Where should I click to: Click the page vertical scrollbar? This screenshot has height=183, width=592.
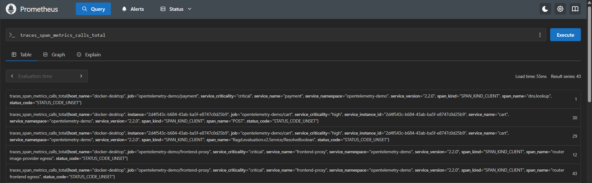point(589,54)
